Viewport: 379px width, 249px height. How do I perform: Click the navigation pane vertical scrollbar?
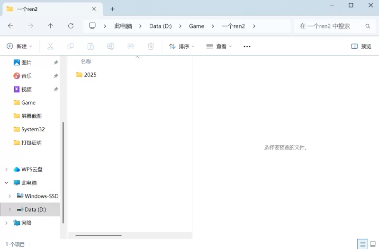point(63,172)
